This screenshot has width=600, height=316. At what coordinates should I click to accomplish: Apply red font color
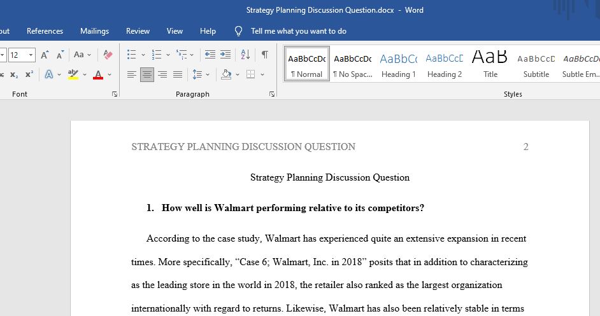tap(98, 74)
